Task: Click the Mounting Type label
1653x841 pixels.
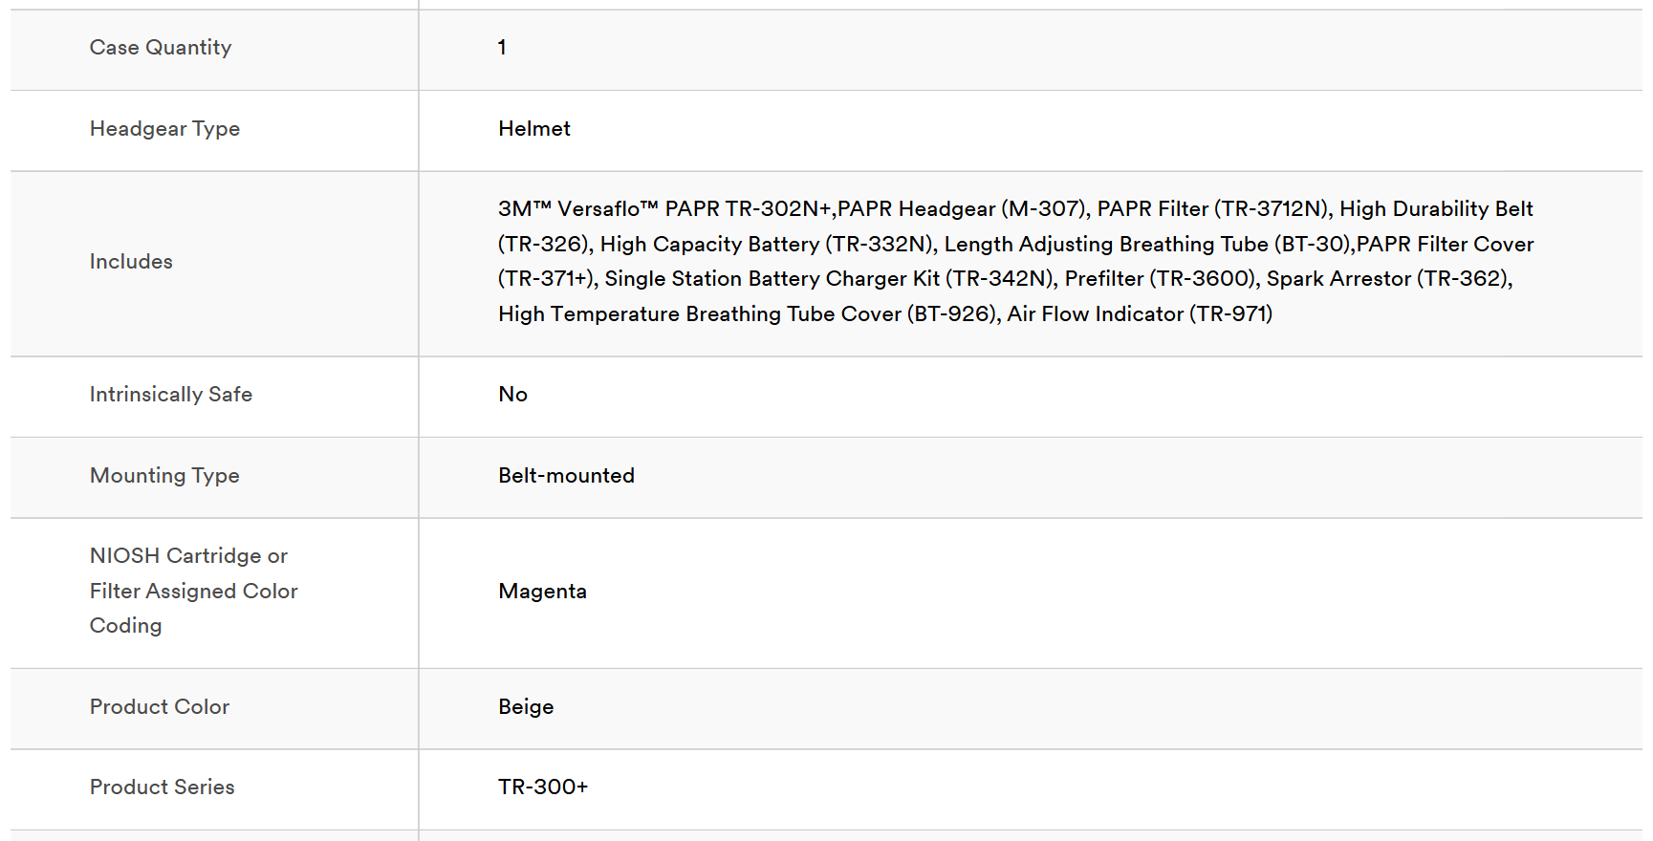Action: click(x=164, y=475)
